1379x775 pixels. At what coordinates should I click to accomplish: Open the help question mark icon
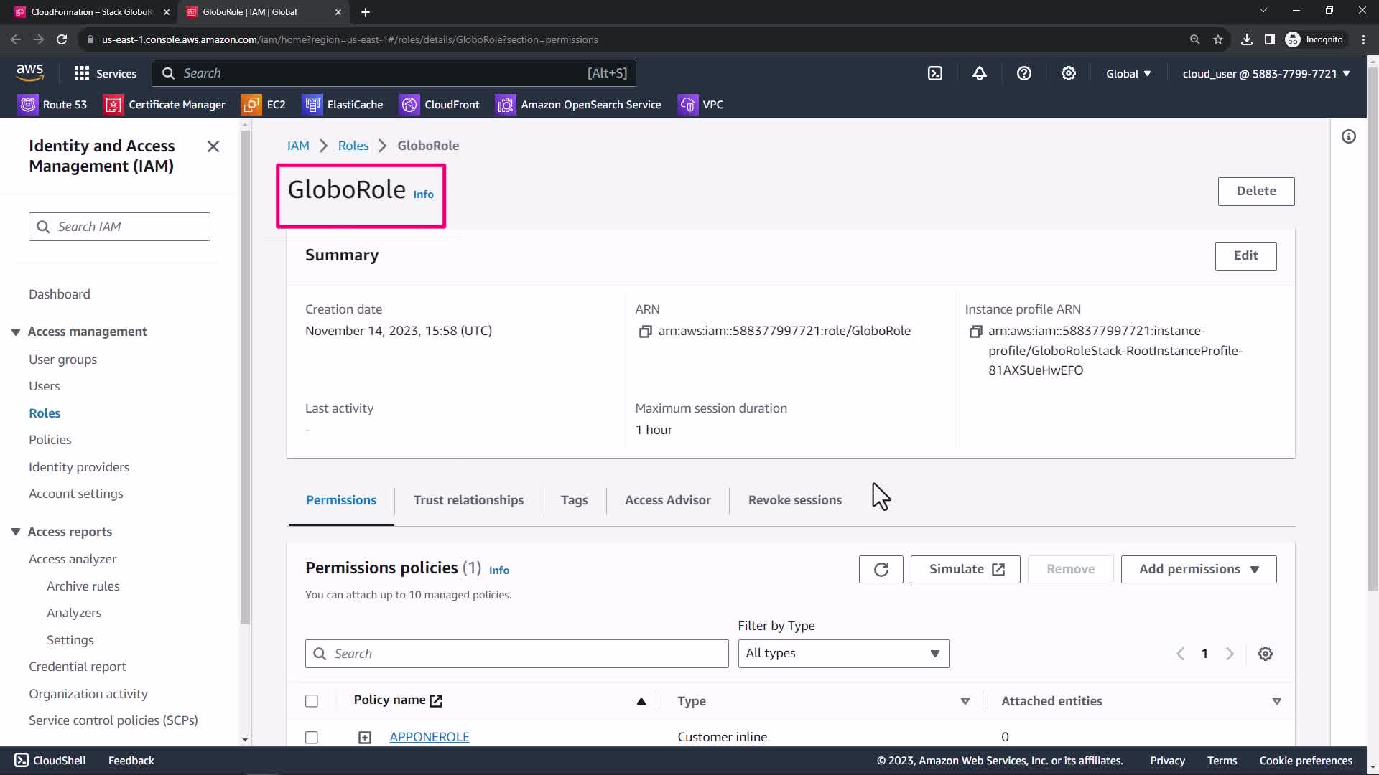(x=1023, y=73)
